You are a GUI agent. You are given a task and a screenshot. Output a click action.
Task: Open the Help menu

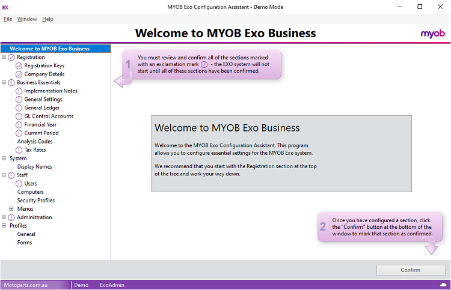48,19
